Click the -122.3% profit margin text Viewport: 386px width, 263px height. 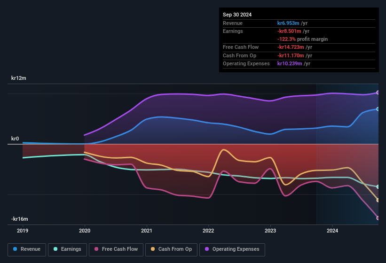tap(302, 39)
